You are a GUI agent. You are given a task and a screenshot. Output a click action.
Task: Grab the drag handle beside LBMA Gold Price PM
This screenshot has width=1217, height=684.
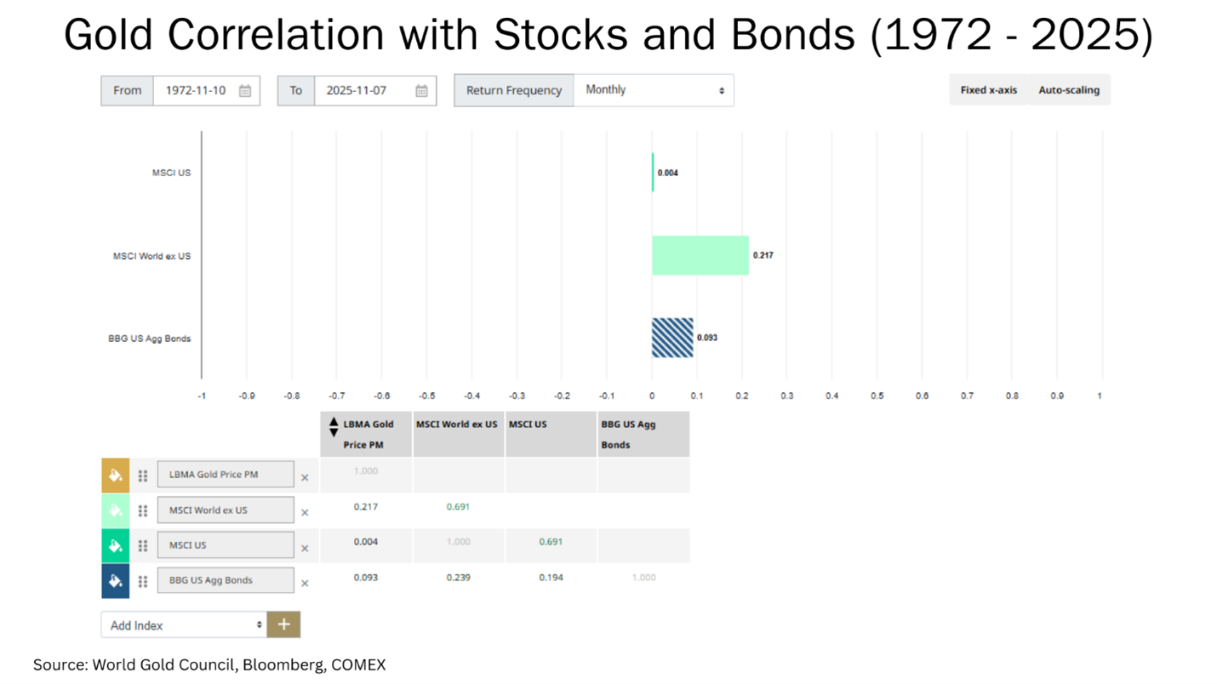pos(143,476)
